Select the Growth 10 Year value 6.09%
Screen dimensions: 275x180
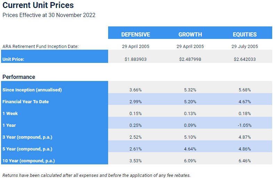coord(190,161)
